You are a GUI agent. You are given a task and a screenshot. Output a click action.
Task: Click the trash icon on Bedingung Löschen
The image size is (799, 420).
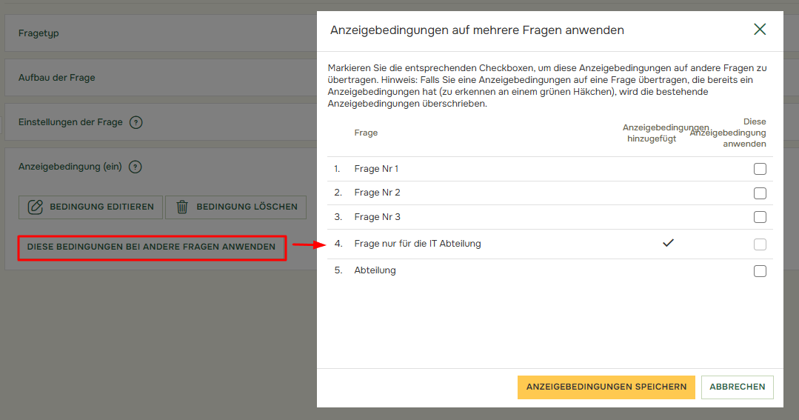tap(182, 207)
